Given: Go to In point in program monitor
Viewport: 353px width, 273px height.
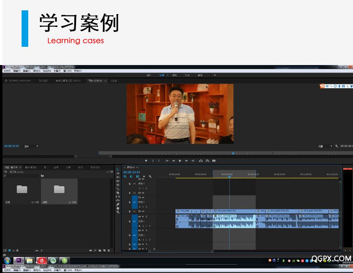Looking at the screenshot, I should (167, 161).
